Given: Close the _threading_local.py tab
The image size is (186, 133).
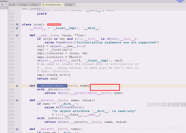Looking at the screenshot, I should point(62,5).
